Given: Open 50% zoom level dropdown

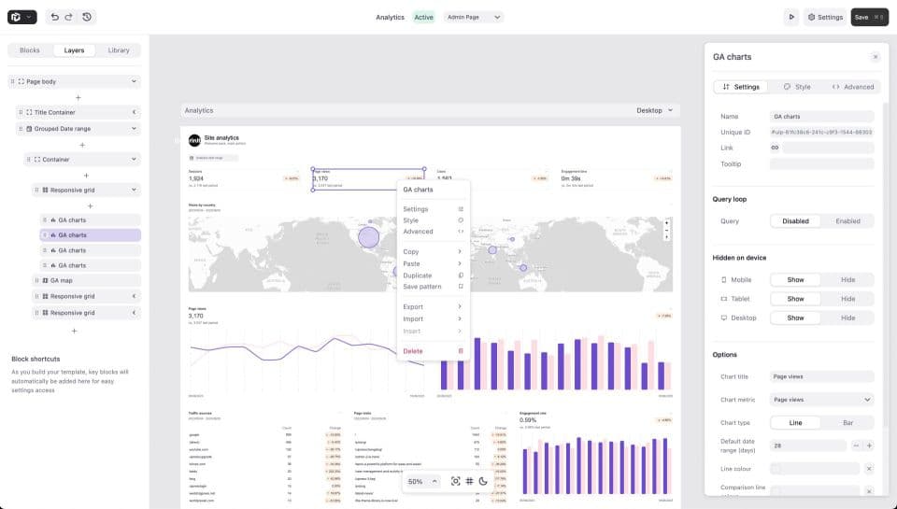Looking at the screenshot, I should (422, 482).
